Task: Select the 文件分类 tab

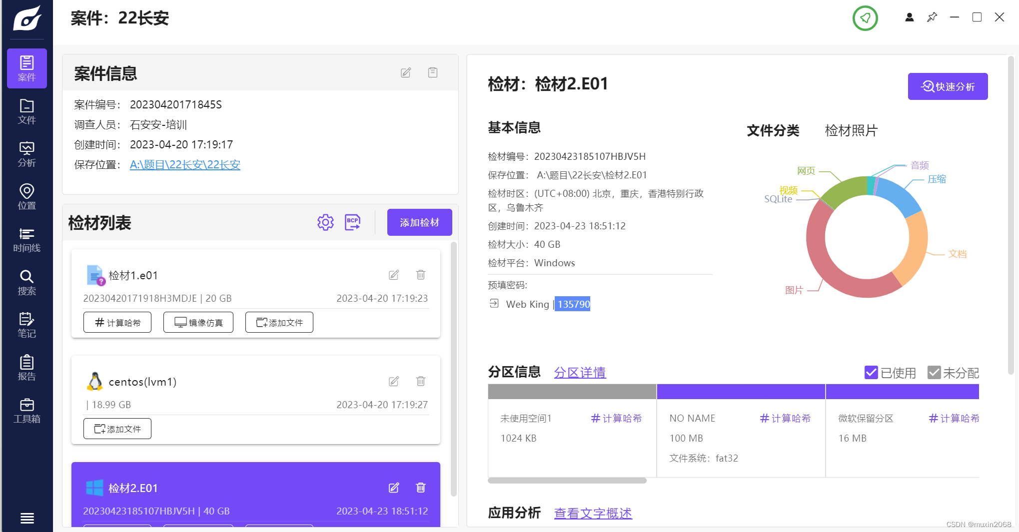Action: pyautogui.click(x=773, y=130)
